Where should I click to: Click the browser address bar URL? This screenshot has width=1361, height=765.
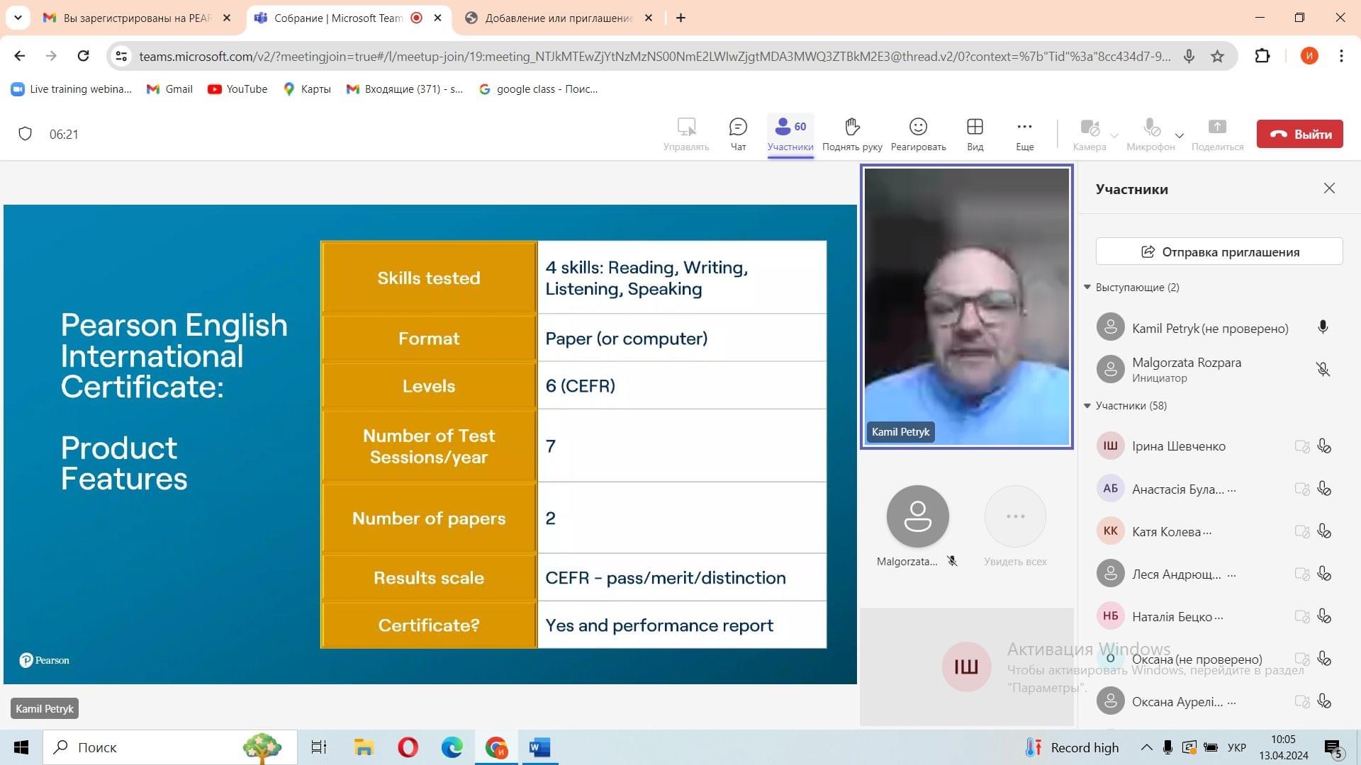click(654, 56)
